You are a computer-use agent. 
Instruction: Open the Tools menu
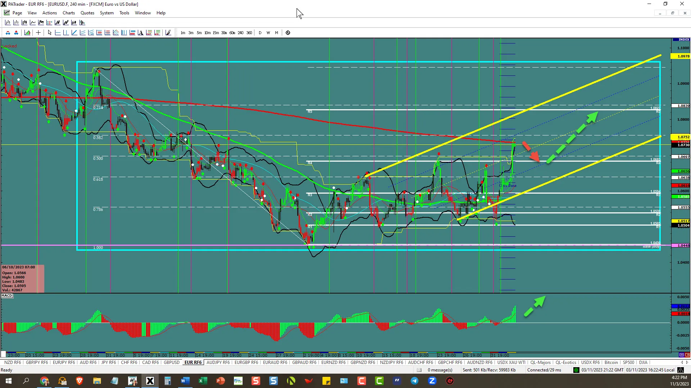(124, 13)
